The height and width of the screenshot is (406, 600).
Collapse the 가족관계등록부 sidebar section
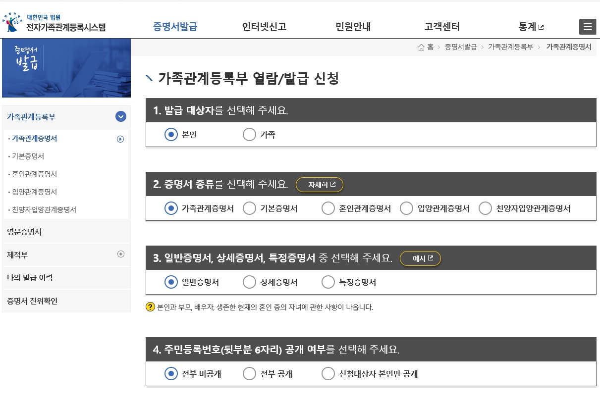tap(120, 117)
